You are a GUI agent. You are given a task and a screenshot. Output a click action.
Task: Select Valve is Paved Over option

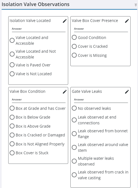12,65
